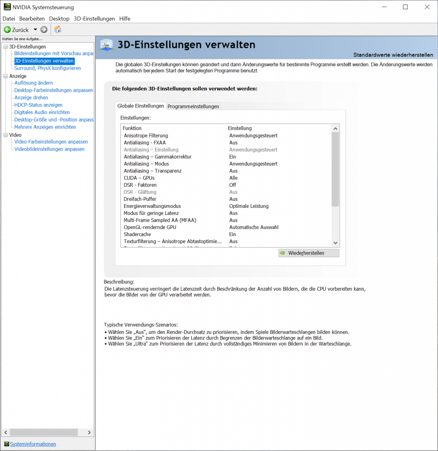
Task: Click the NVIDIA logo in title bar
Action: [x=7, y=7]
